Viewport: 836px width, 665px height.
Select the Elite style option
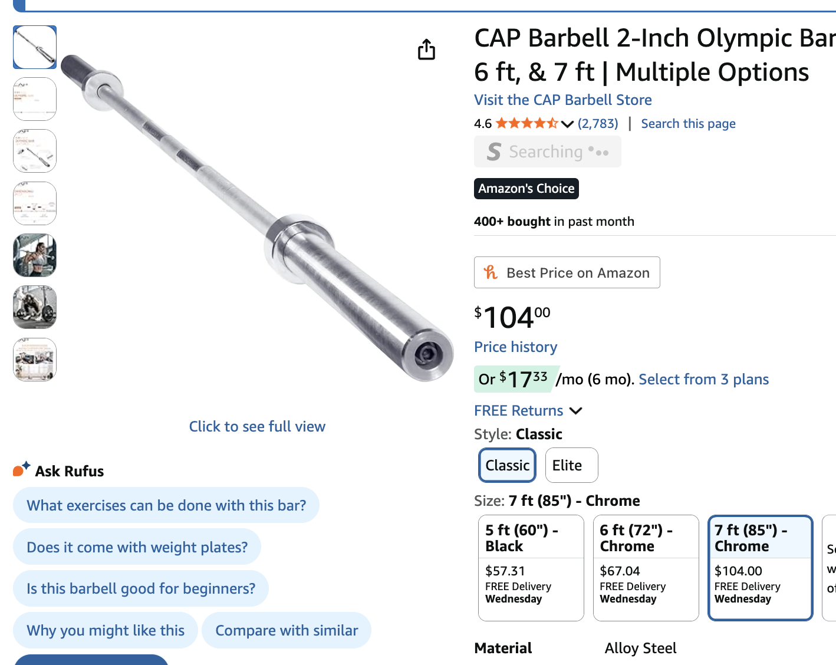[x=571, y=465]
